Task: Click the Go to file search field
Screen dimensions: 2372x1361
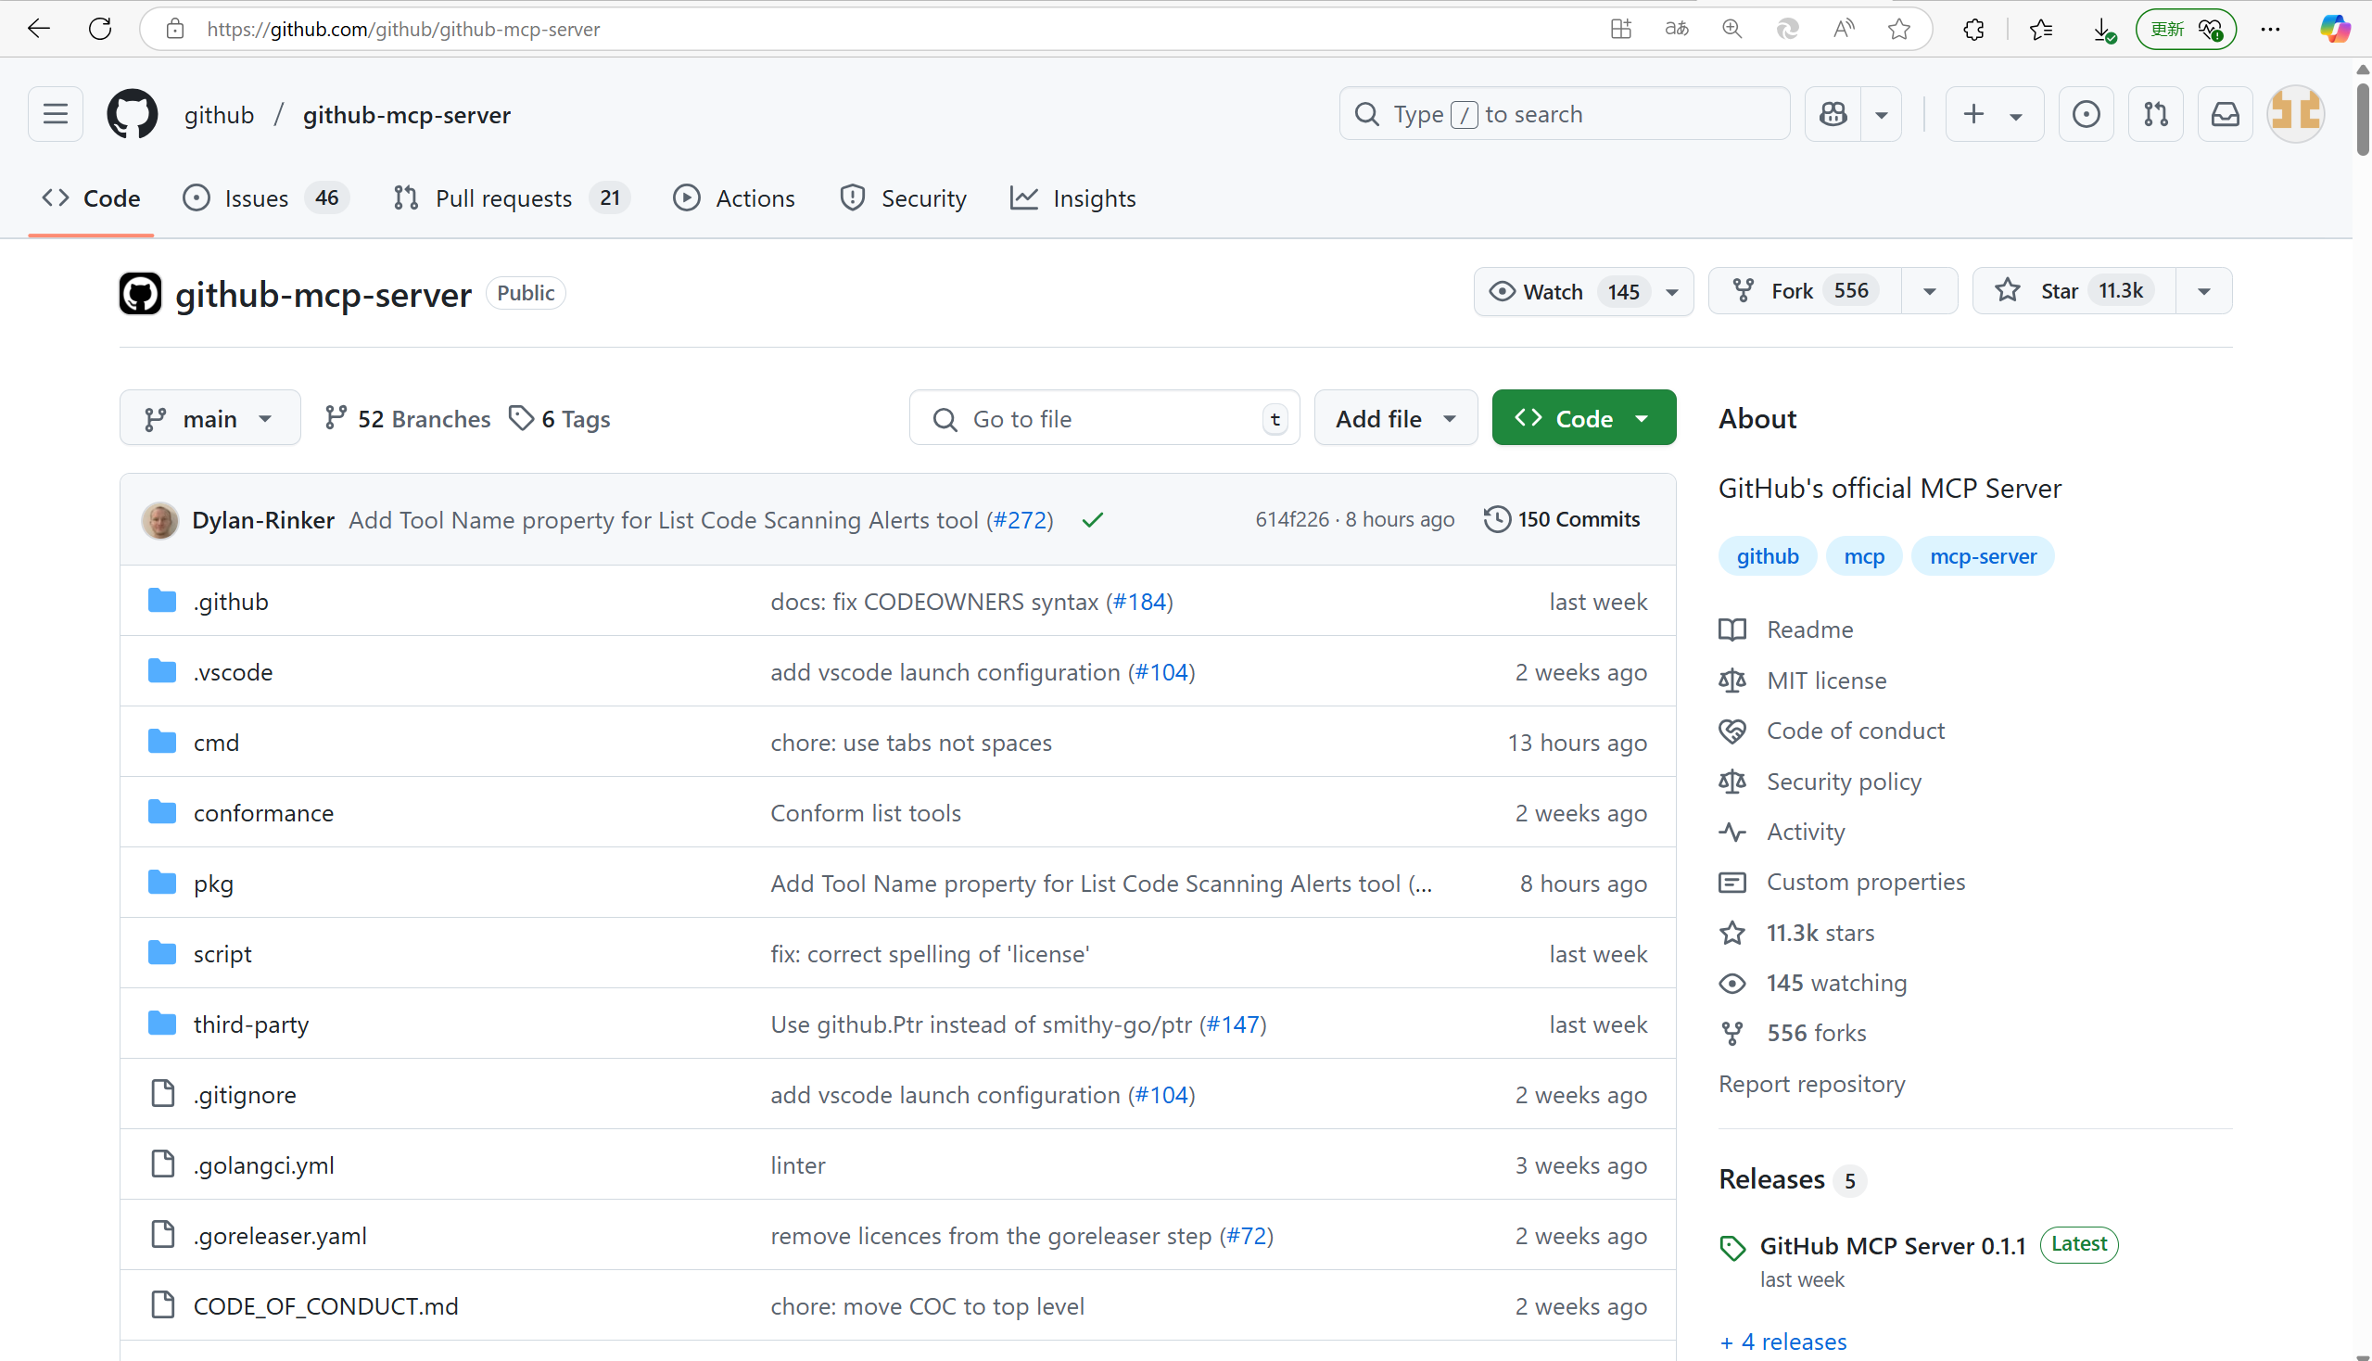Action: tap(1103, 418)
